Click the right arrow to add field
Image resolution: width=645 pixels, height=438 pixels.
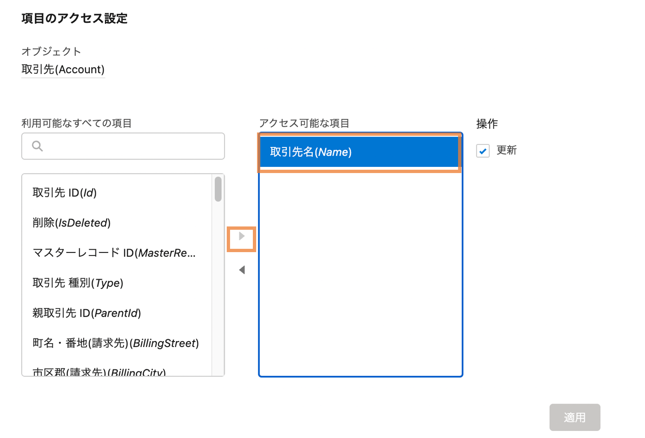pos(242,236)
